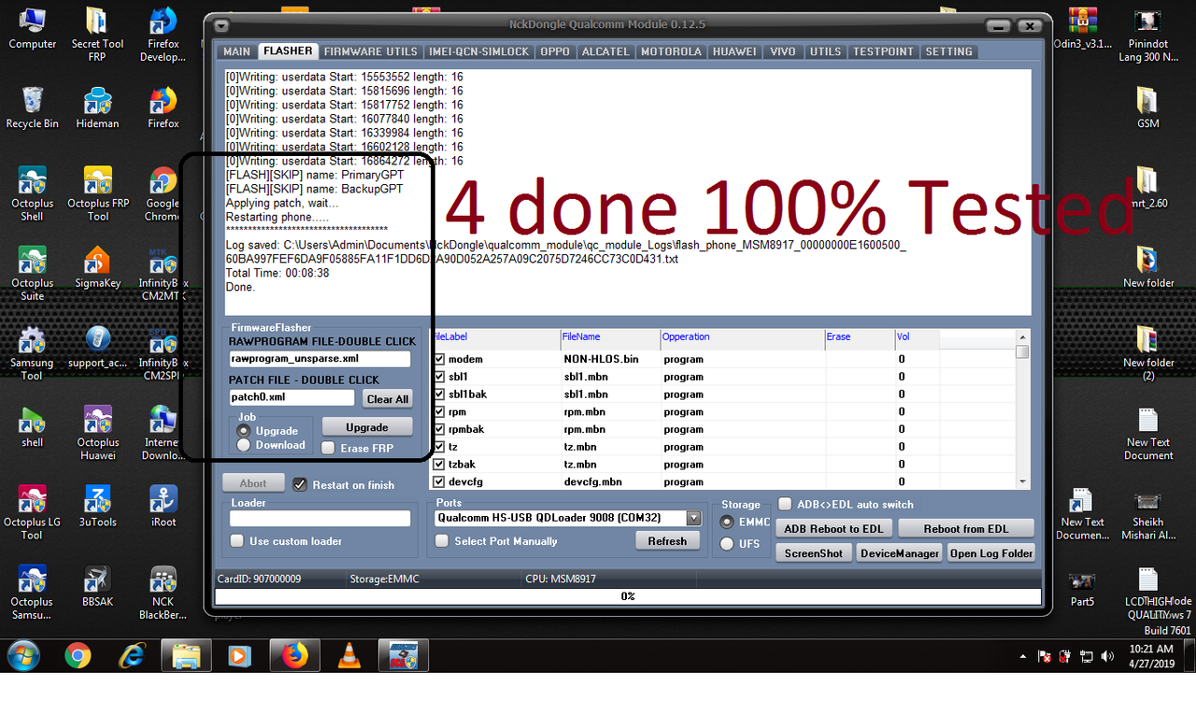Launch iRoot desktop shortcut
The image size is (1196, 701).
coord(163,506)
